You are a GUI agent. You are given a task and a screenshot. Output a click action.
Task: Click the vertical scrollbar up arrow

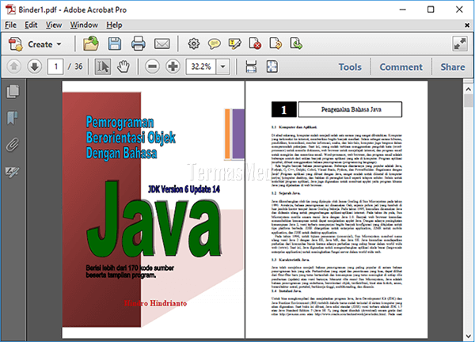pyautogui.click(x=468, y=89)
